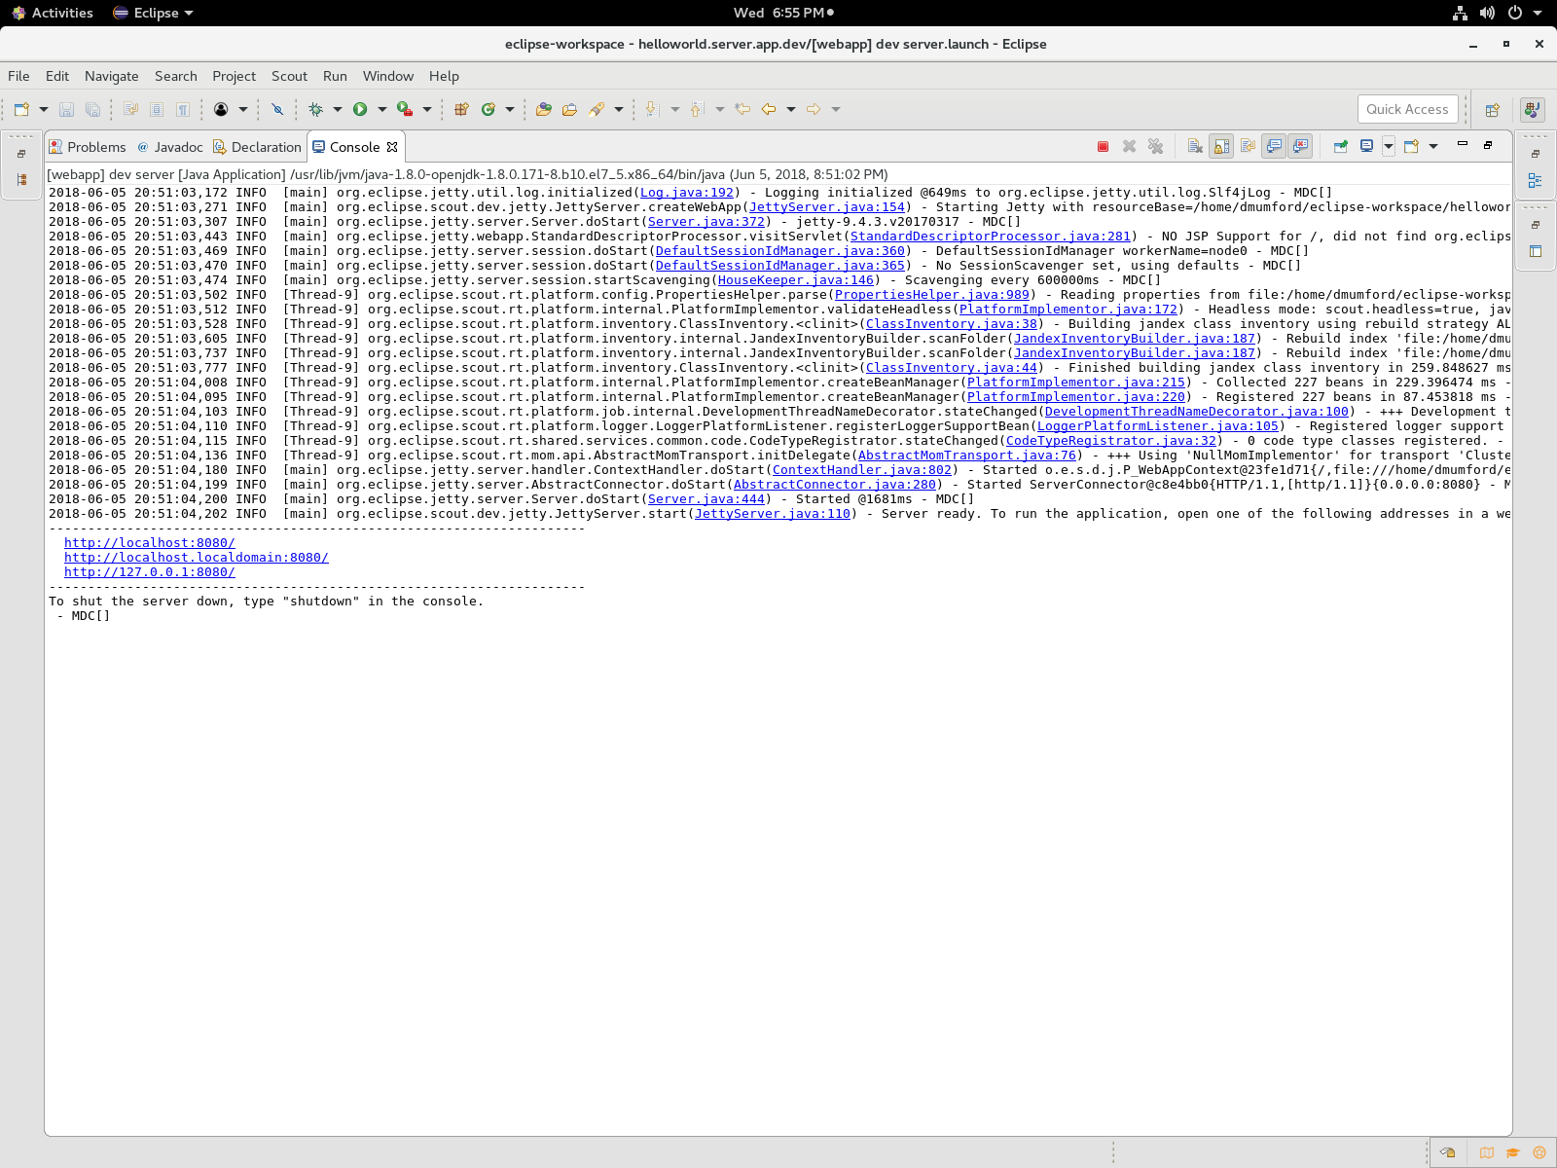Click the Quick Access search field
1557x1168 pixels.
[1407, 109]
